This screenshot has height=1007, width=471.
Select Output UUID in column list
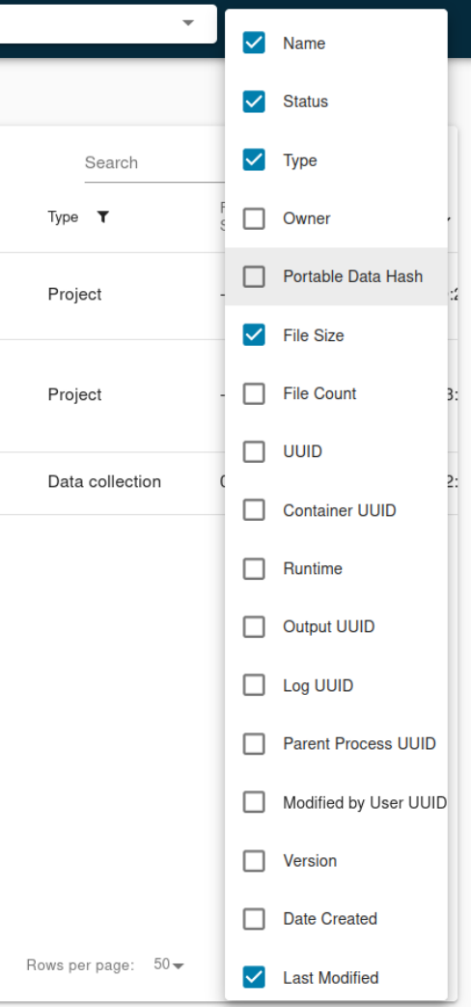[x=254, y=627]
